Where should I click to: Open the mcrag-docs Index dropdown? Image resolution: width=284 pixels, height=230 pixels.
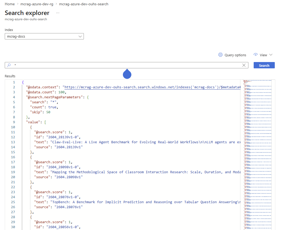[x=44, y=36]
